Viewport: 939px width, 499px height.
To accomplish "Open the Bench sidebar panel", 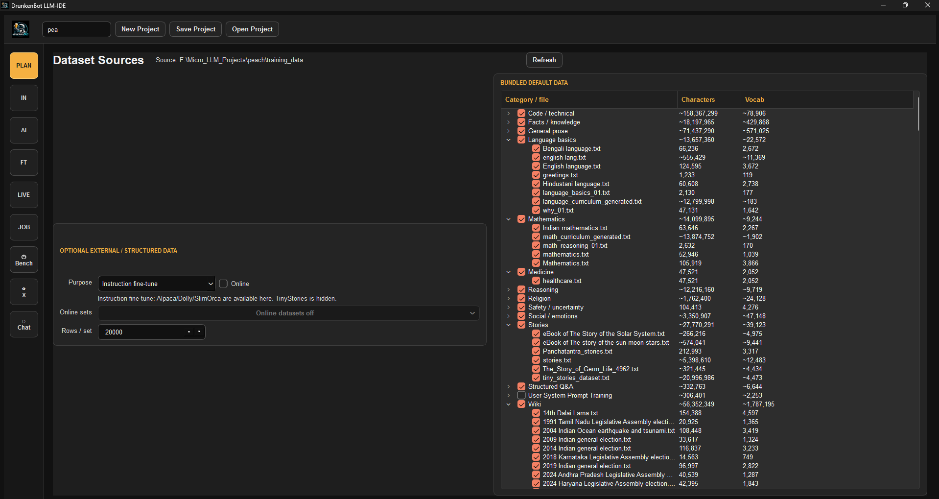I will tap(24, 260).
